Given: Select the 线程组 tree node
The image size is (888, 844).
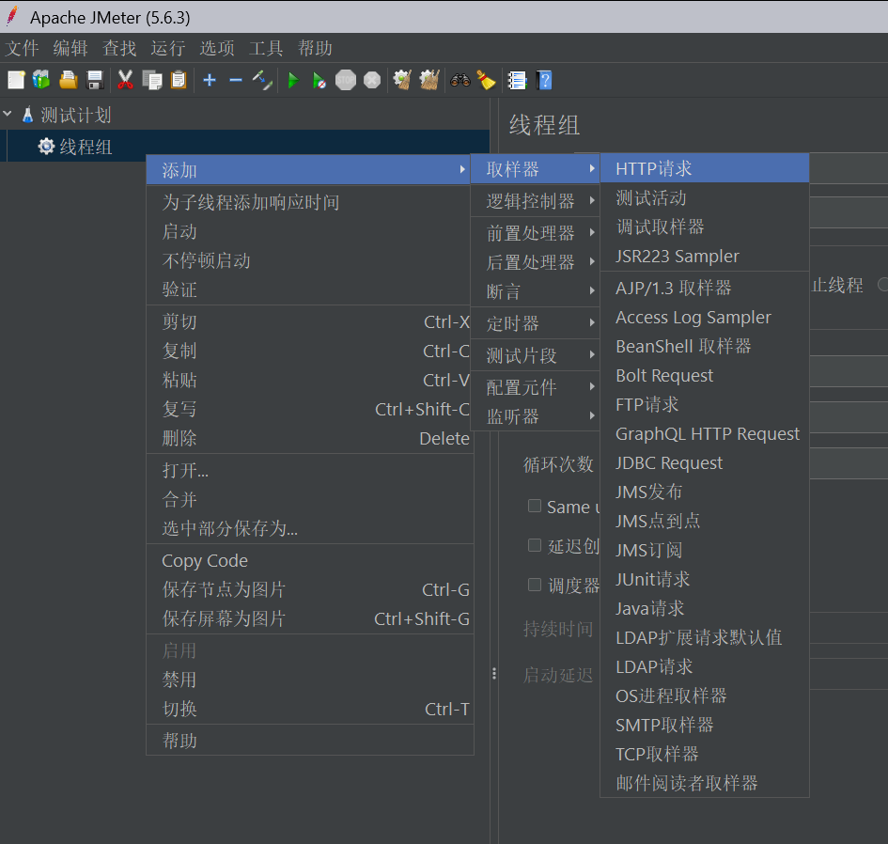Looking at the screenshot, I should 86,147.
